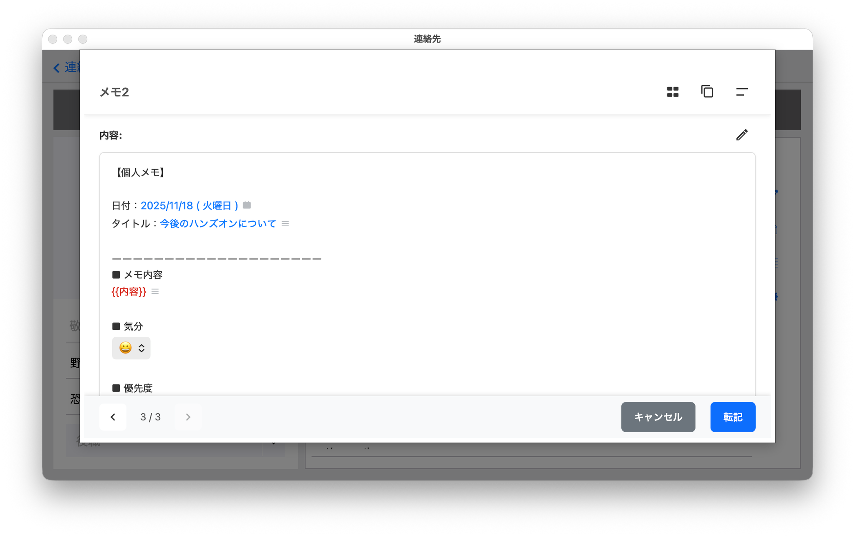Open the calendar icon beside date
This screenshot has width=855, height=536.
247,205
